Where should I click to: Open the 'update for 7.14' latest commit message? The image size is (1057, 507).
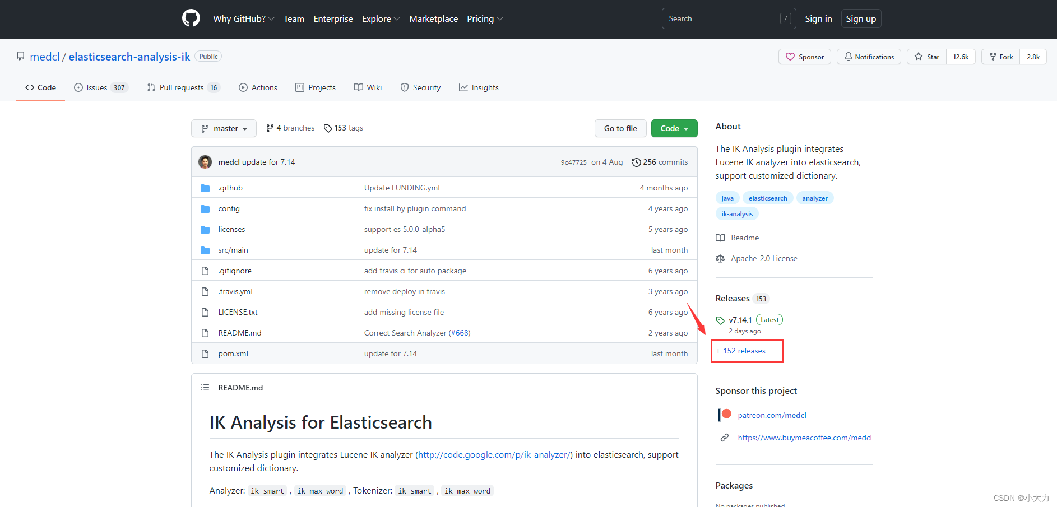coord(268,162)
